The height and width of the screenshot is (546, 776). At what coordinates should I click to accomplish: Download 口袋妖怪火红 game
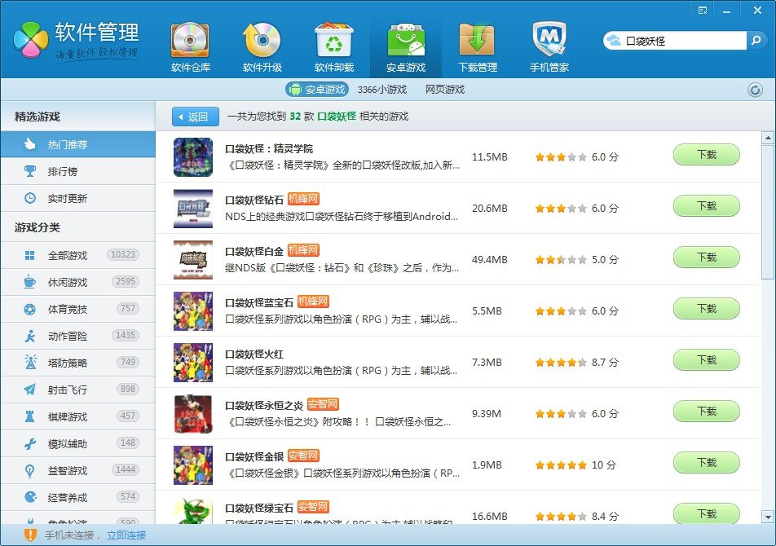coord(706,359)
